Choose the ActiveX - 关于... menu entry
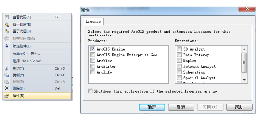This screenshot has width=260, height=118. (27, 54)
